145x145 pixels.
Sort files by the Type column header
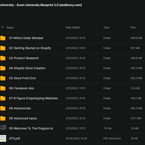(106, 28)
